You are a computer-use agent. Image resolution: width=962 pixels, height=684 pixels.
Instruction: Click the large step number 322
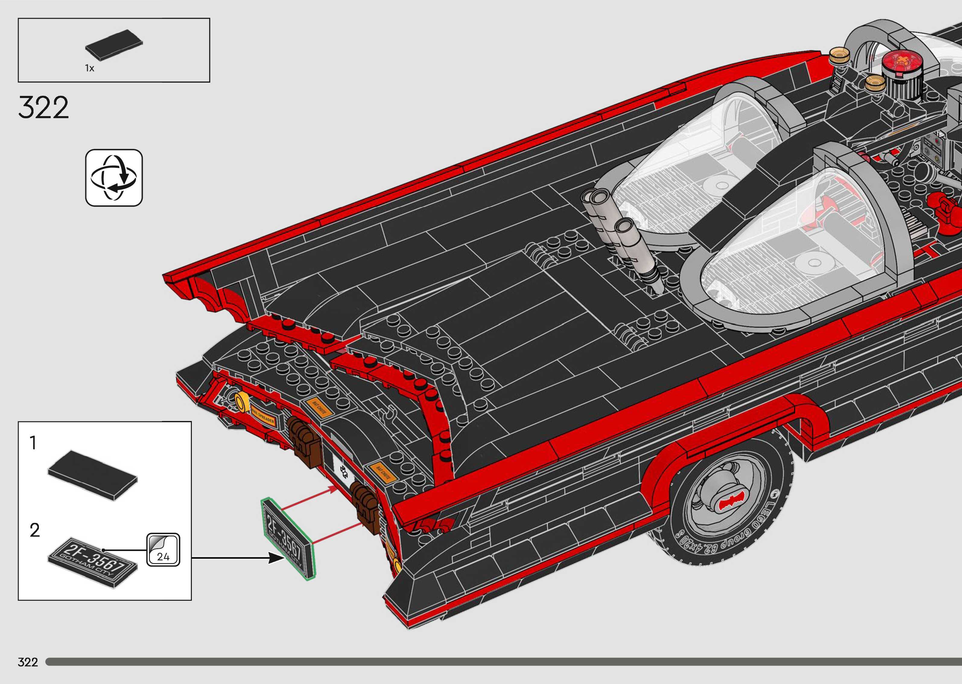tap(43, 108)
